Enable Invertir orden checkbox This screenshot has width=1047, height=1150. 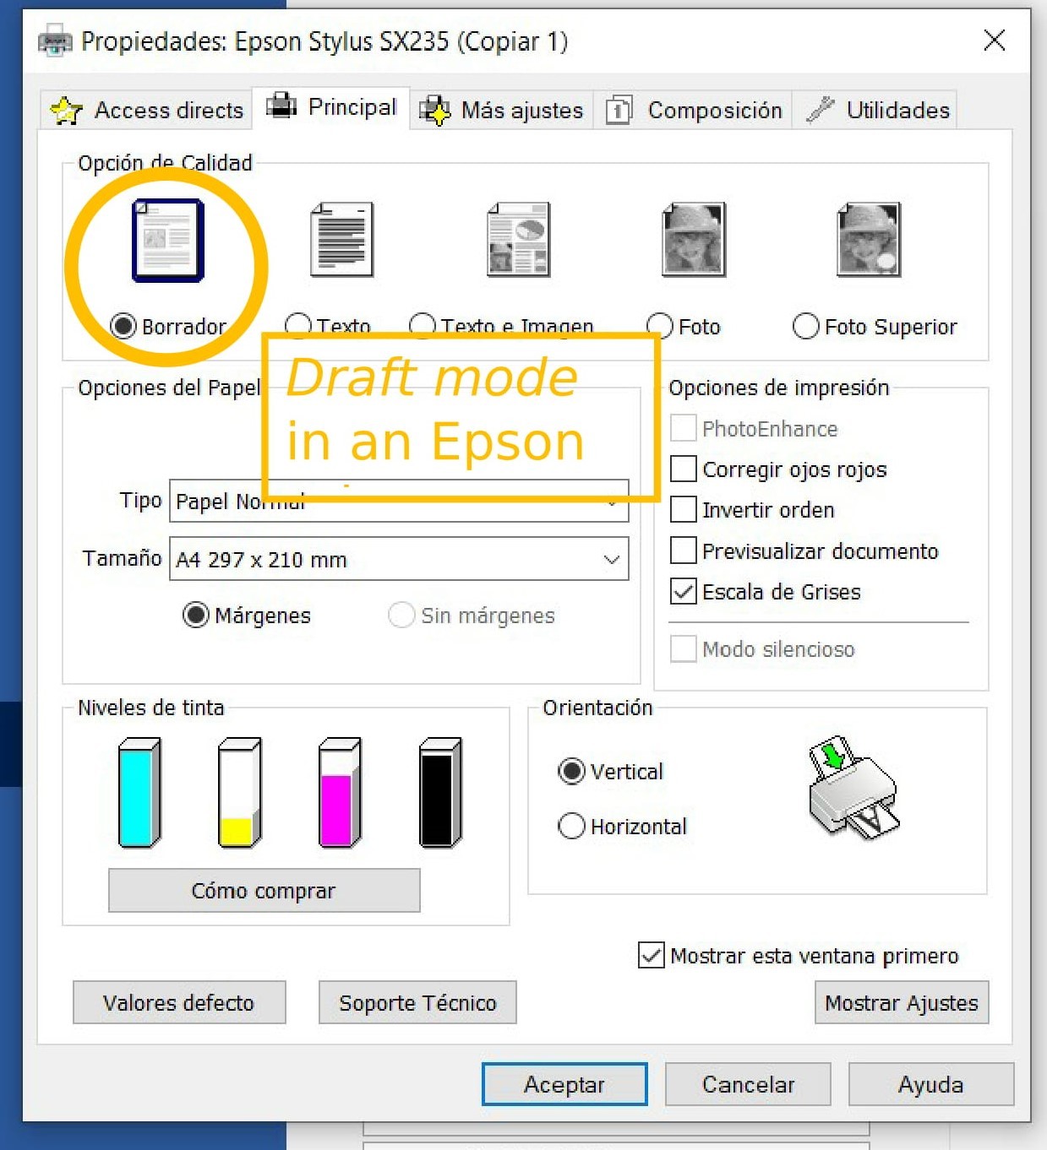pyautogui.click(x=684, y=509)
